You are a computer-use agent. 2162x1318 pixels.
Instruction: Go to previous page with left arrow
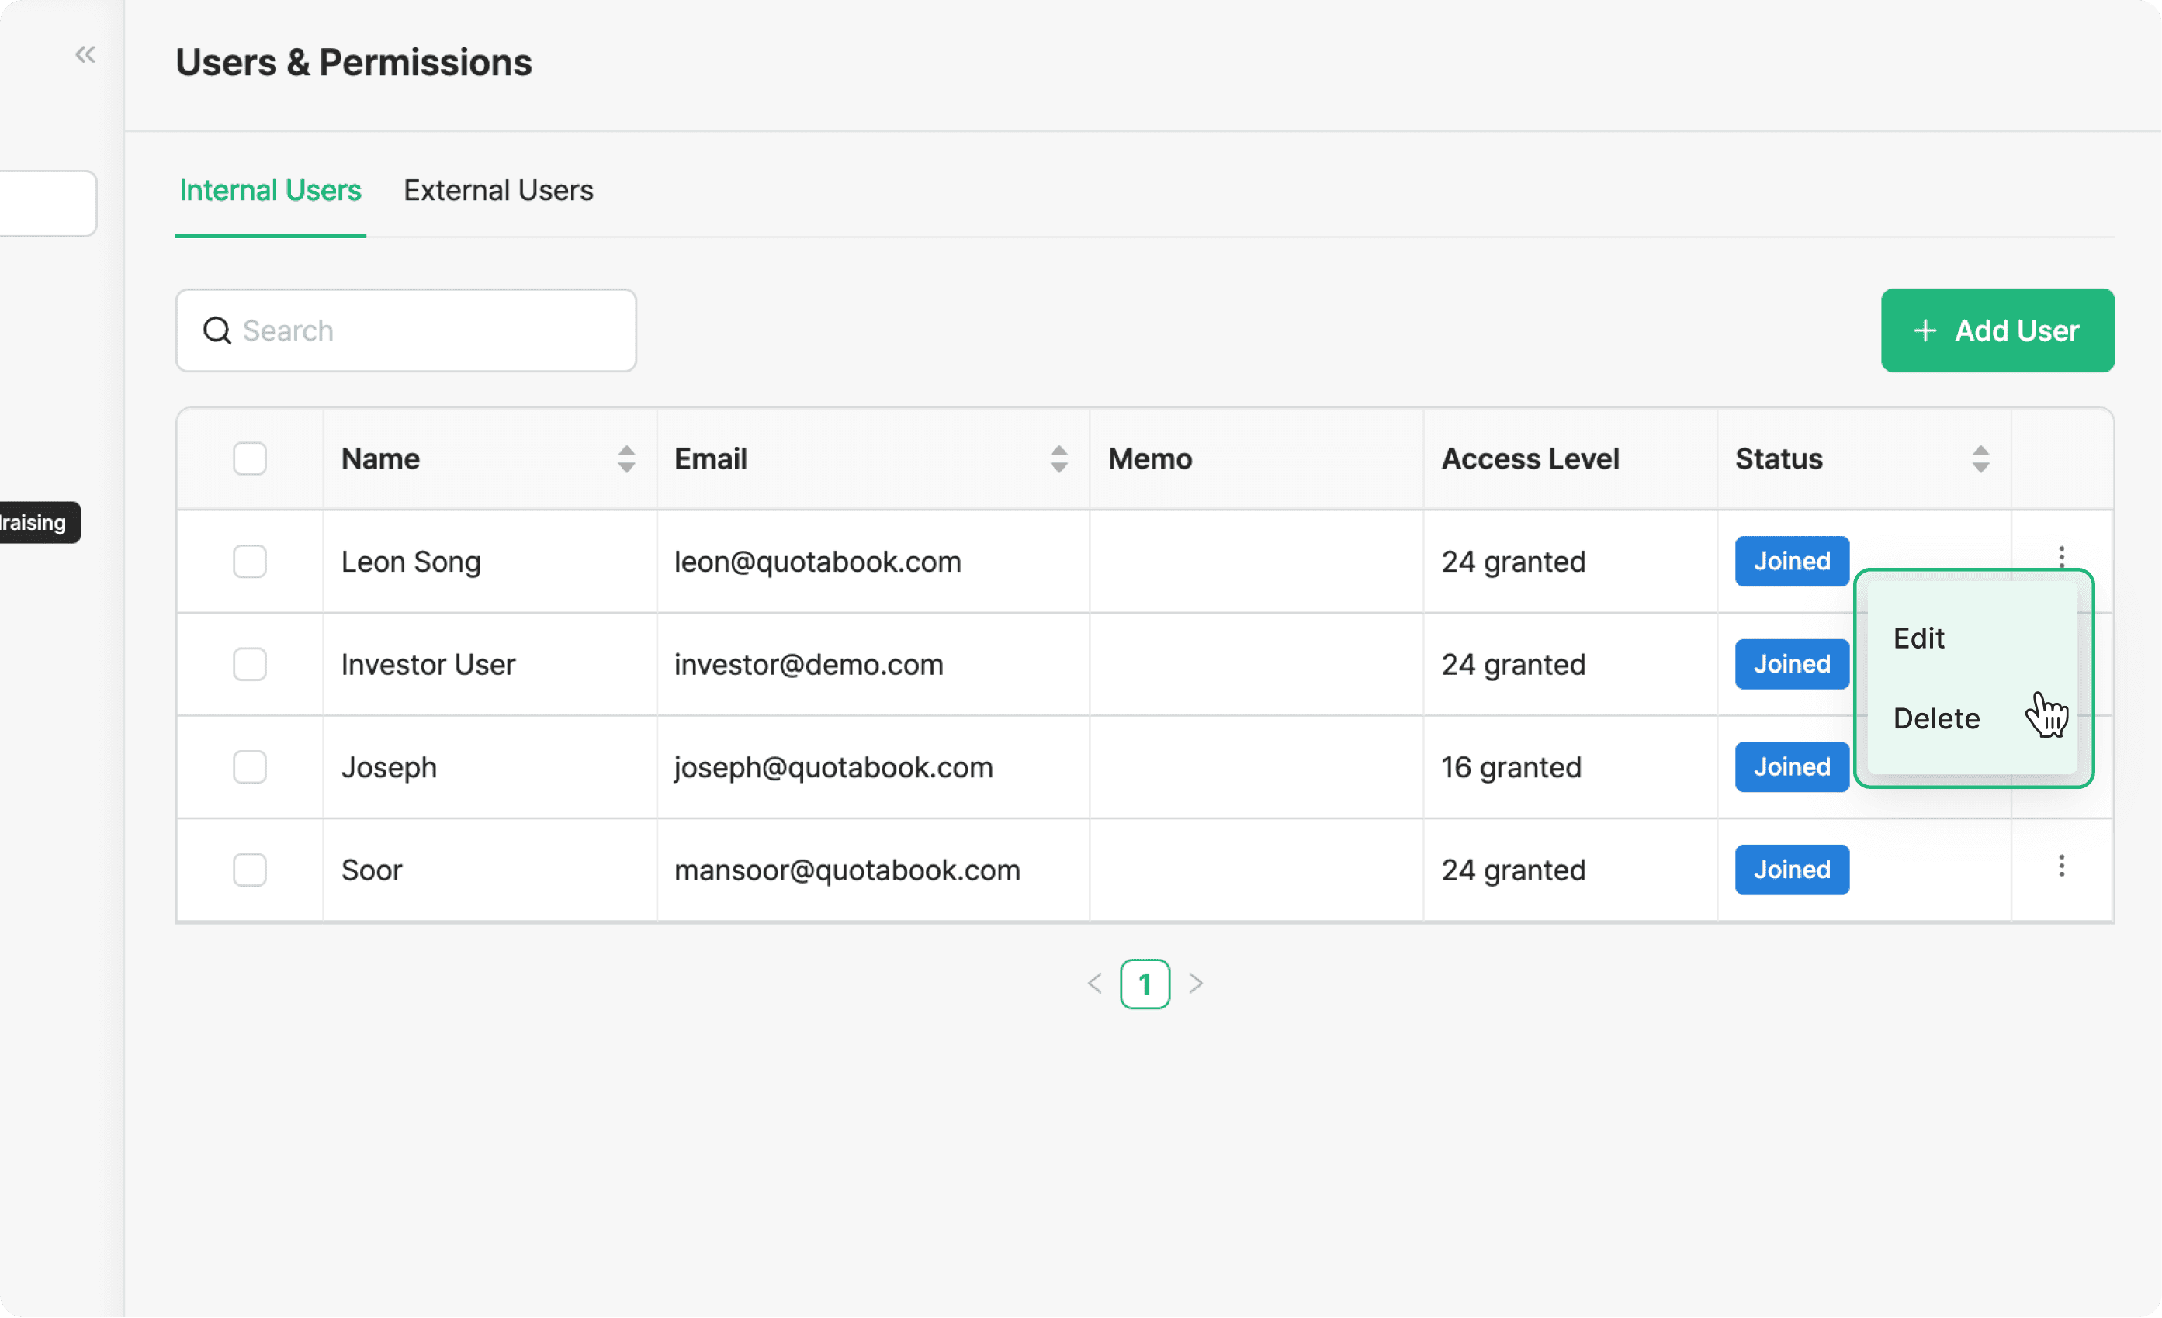pyautogui.click(x=1093, y=984)
